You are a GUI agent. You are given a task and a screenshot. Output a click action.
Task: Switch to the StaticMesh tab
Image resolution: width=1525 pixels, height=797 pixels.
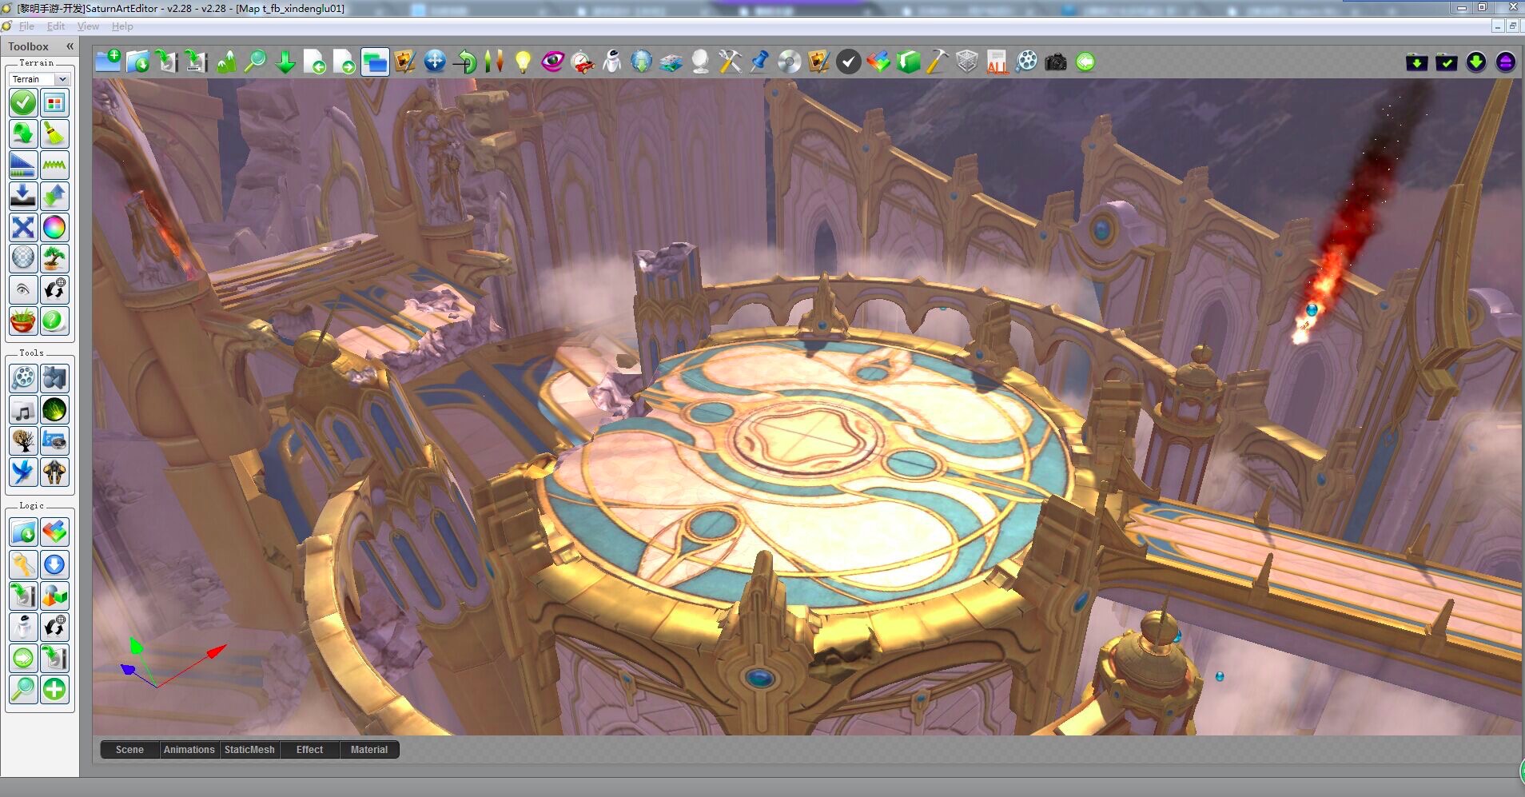click(x=249, y=750)
